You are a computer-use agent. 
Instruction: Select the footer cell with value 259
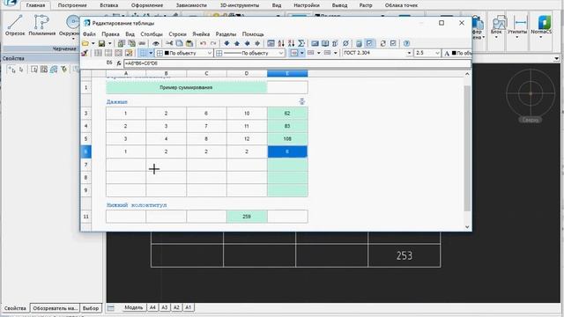point(247,217)
